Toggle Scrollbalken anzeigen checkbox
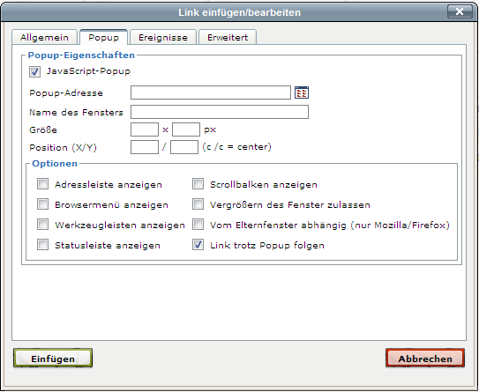The width and height of the screenshot is (479, 392). [198, 184]
